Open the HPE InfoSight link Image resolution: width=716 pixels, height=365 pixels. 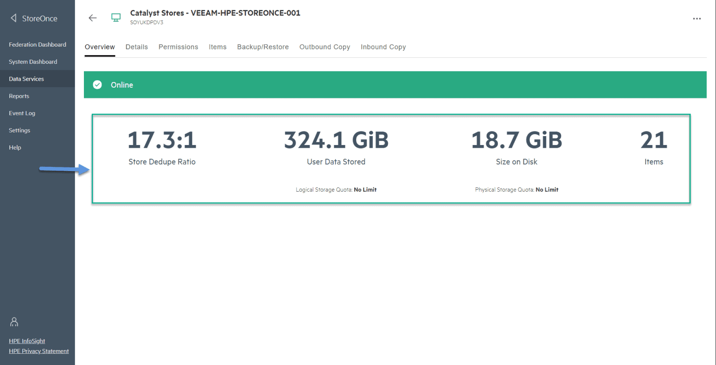(27, 341)
